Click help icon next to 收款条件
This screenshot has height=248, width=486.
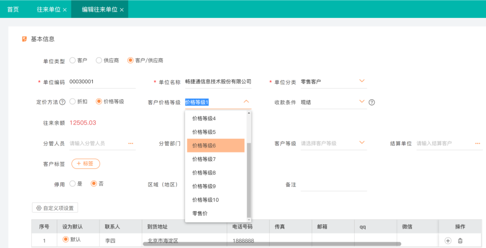tap(372, 102)
